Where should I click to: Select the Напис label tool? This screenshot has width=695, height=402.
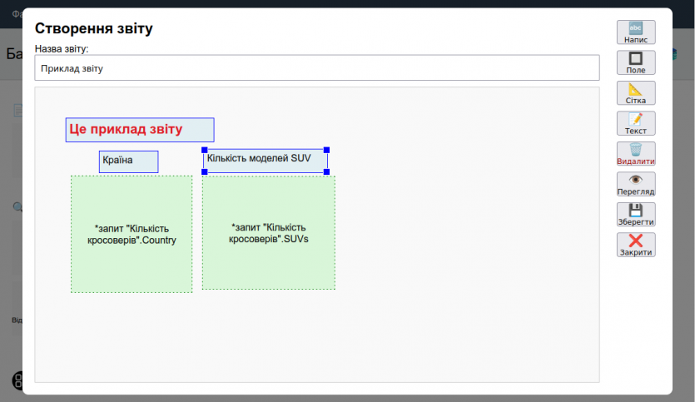635,32
